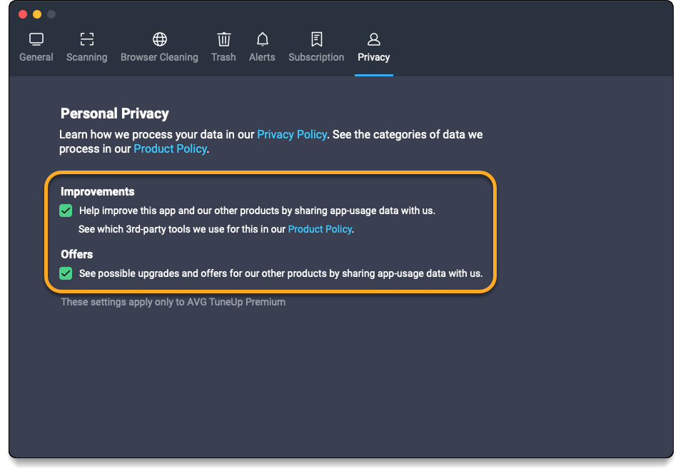Select the Browser Cleaning tab label
The height and width of the screenshot is (476, 683).
(x=159, y=57)
